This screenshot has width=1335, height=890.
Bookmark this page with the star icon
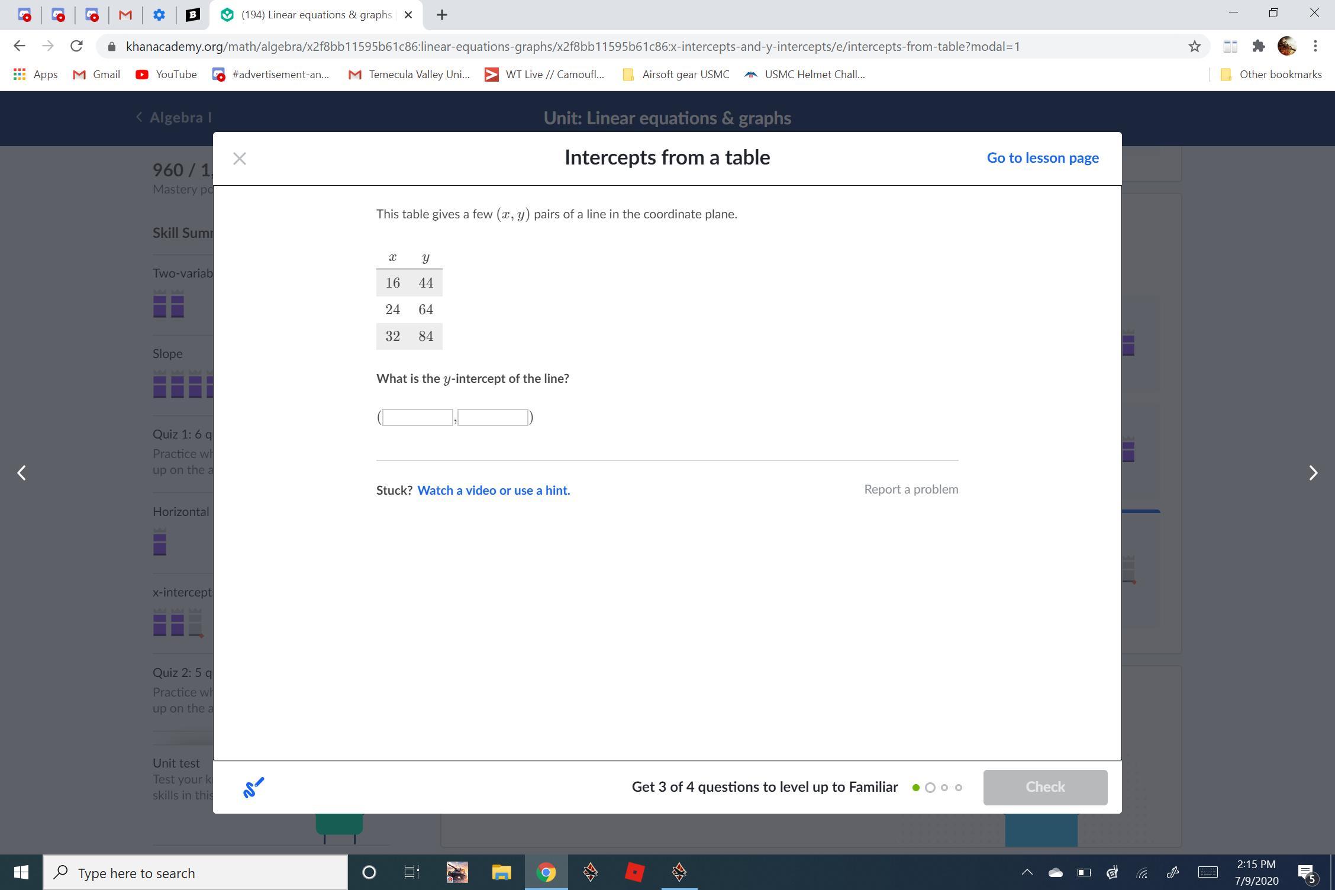click(x=1194, y=46)
